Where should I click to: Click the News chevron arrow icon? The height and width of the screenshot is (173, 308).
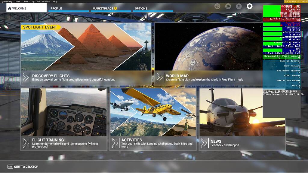pos(205,143)
